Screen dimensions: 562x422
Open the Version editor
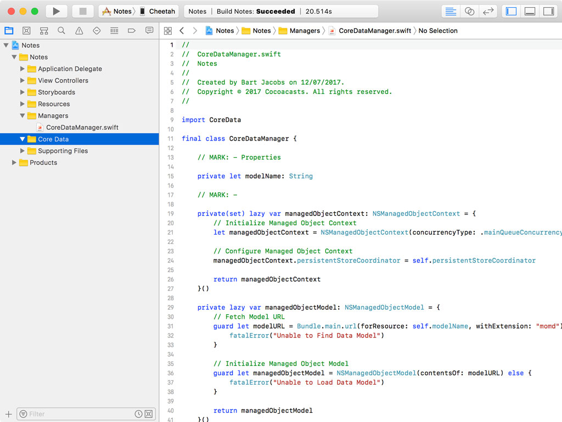tap(487, 11)
